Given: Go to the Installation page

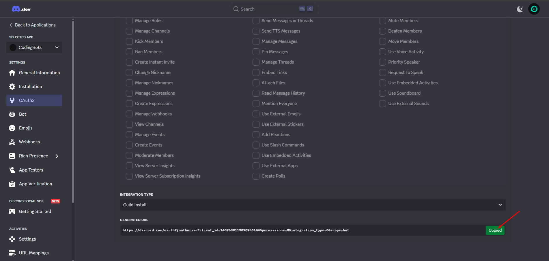Looking at the screenshot, I should click(34, 87).
